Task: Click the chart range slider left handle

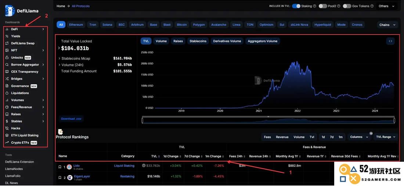Action: (142, 121)
